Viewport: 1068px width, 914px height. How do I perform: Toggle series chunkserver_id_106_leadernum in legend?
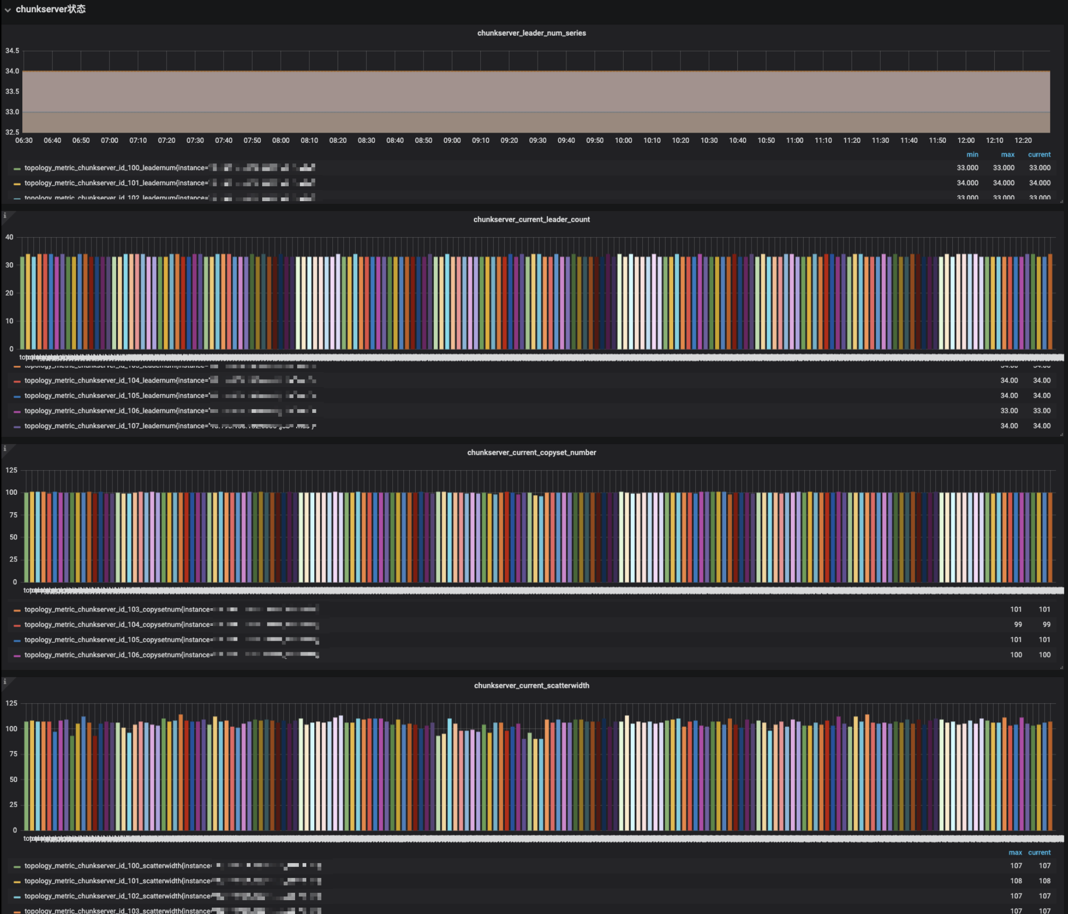coord(170,411)
